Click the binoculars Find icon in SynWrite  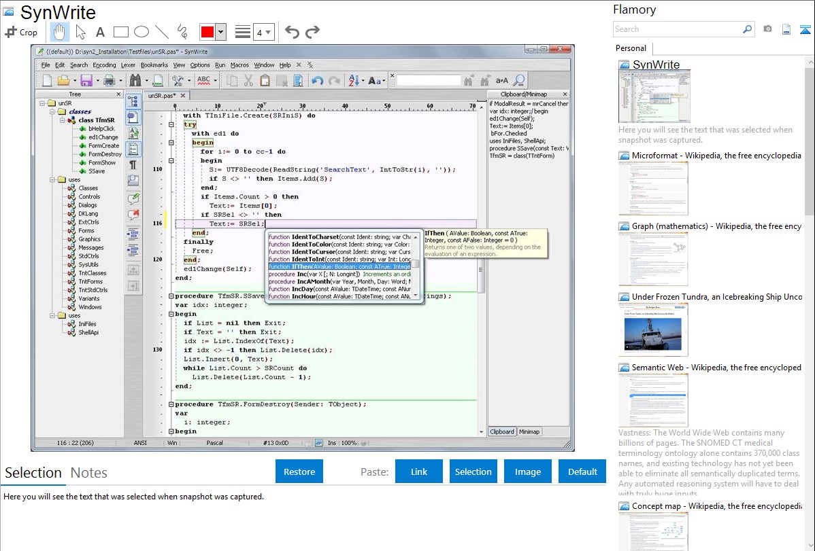click(135, 80)
